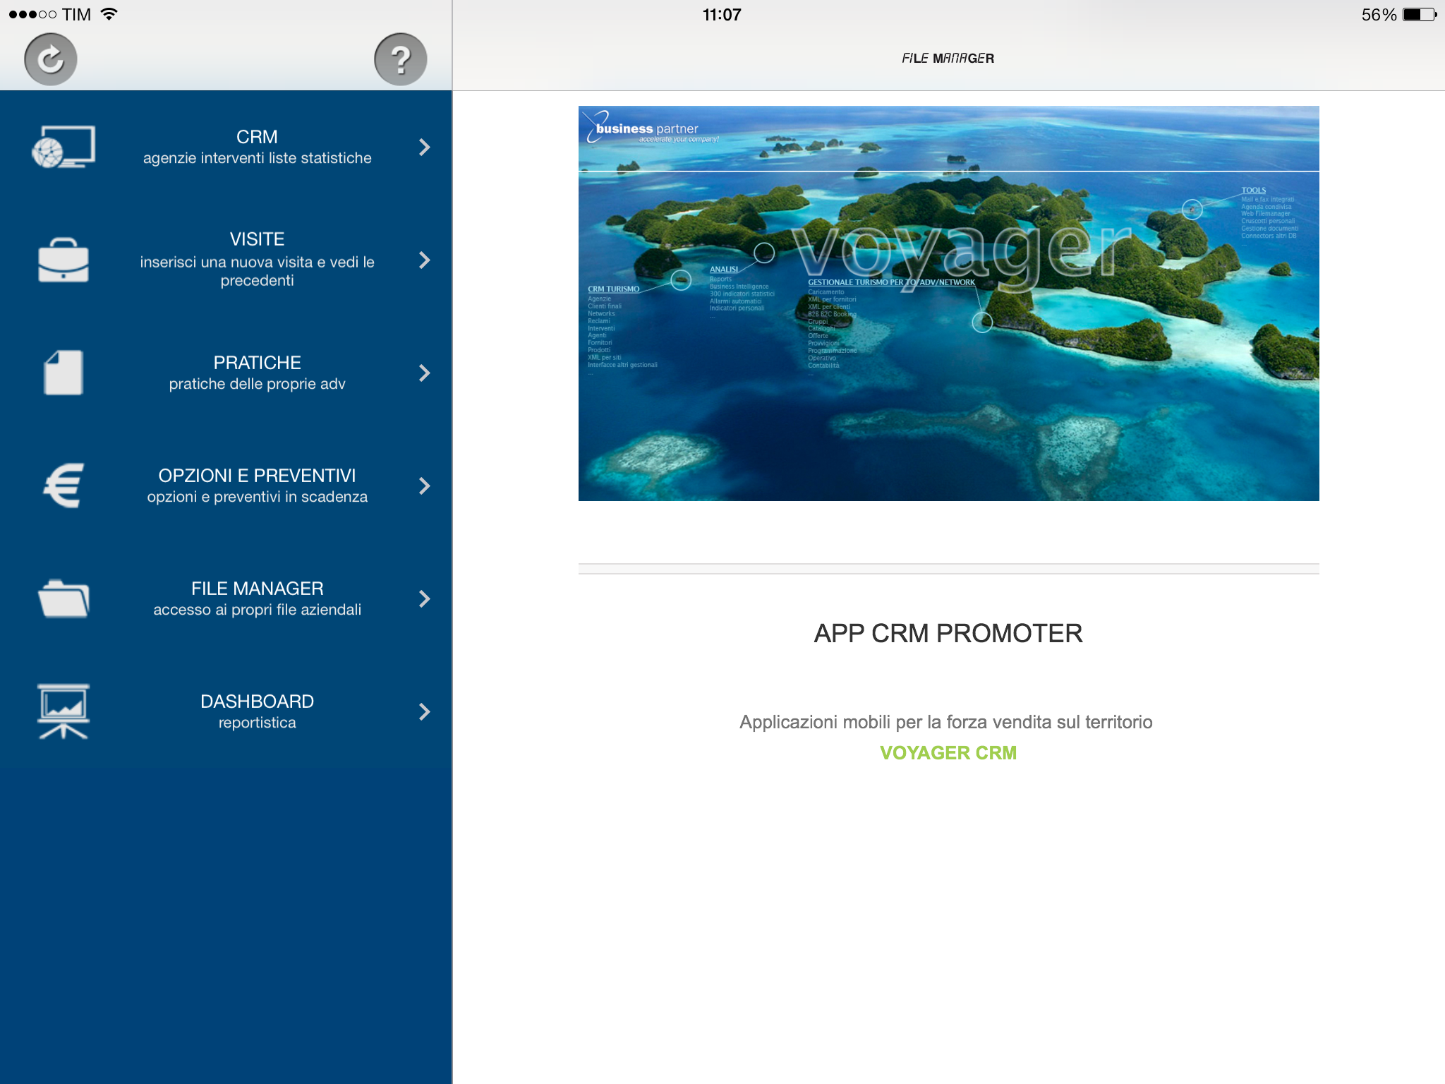Tap the TIM carrier label
The image size is (1445, 1084).
coord(76,15)
